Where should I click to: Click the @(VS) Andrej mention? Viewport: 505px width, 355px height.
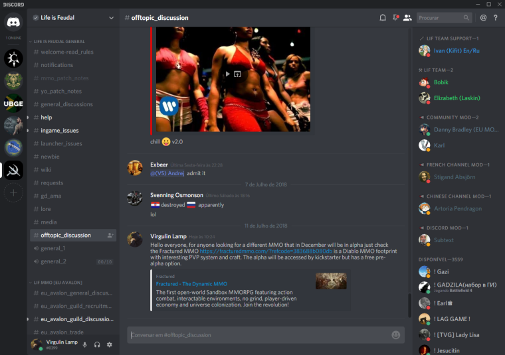point(167,173)
